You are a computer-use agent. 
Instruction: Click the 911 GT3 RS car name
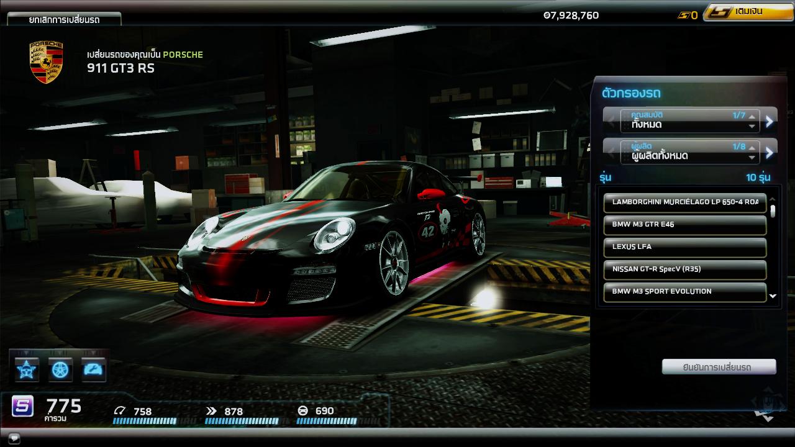120,68
